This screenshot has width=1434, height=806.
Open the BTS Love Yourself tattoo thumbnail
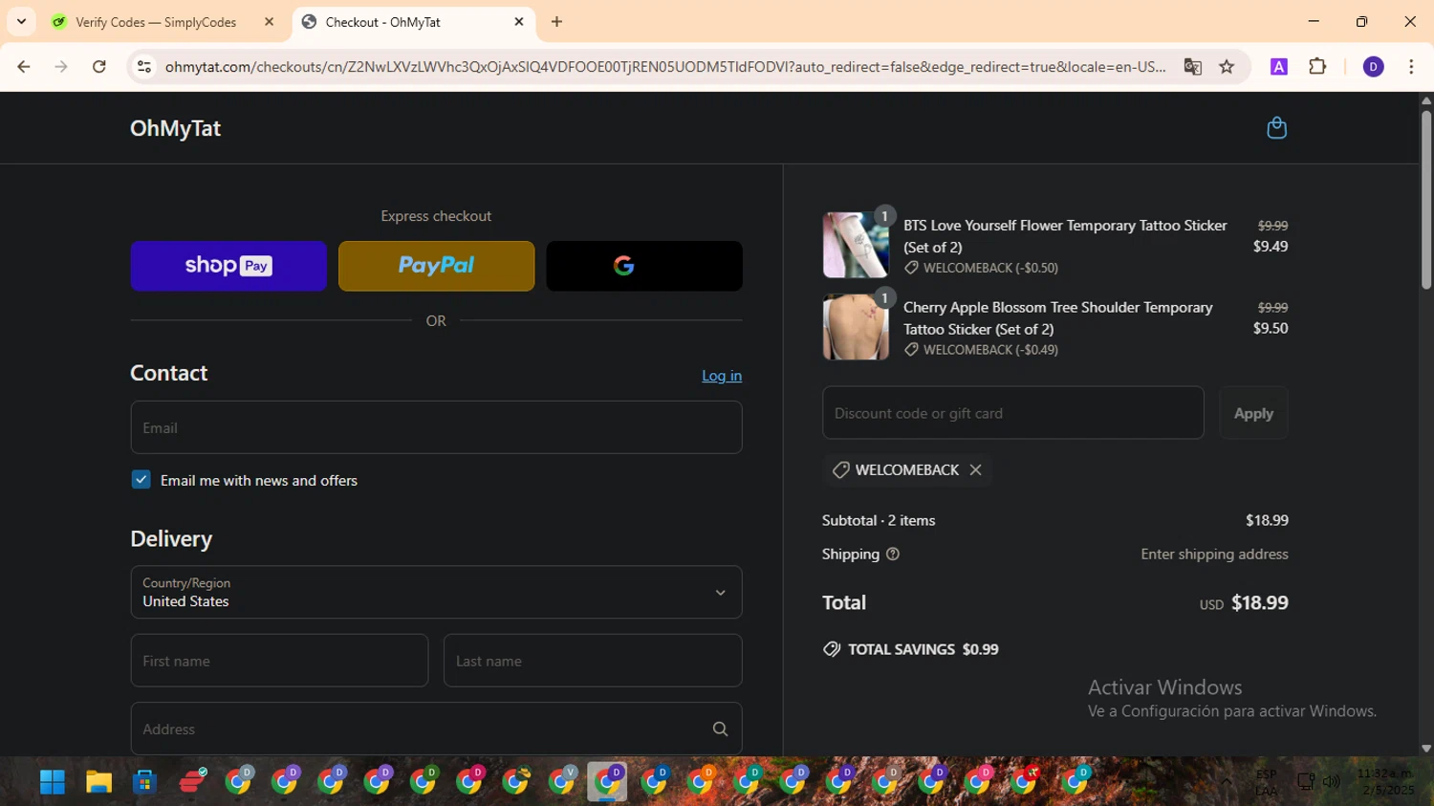856,246
